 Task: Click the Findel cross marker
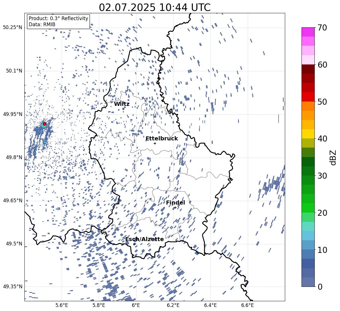click(175, 208)
